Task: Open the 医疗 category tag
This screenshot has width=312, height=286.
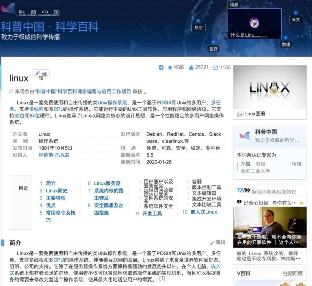Action: pos(213,49)
